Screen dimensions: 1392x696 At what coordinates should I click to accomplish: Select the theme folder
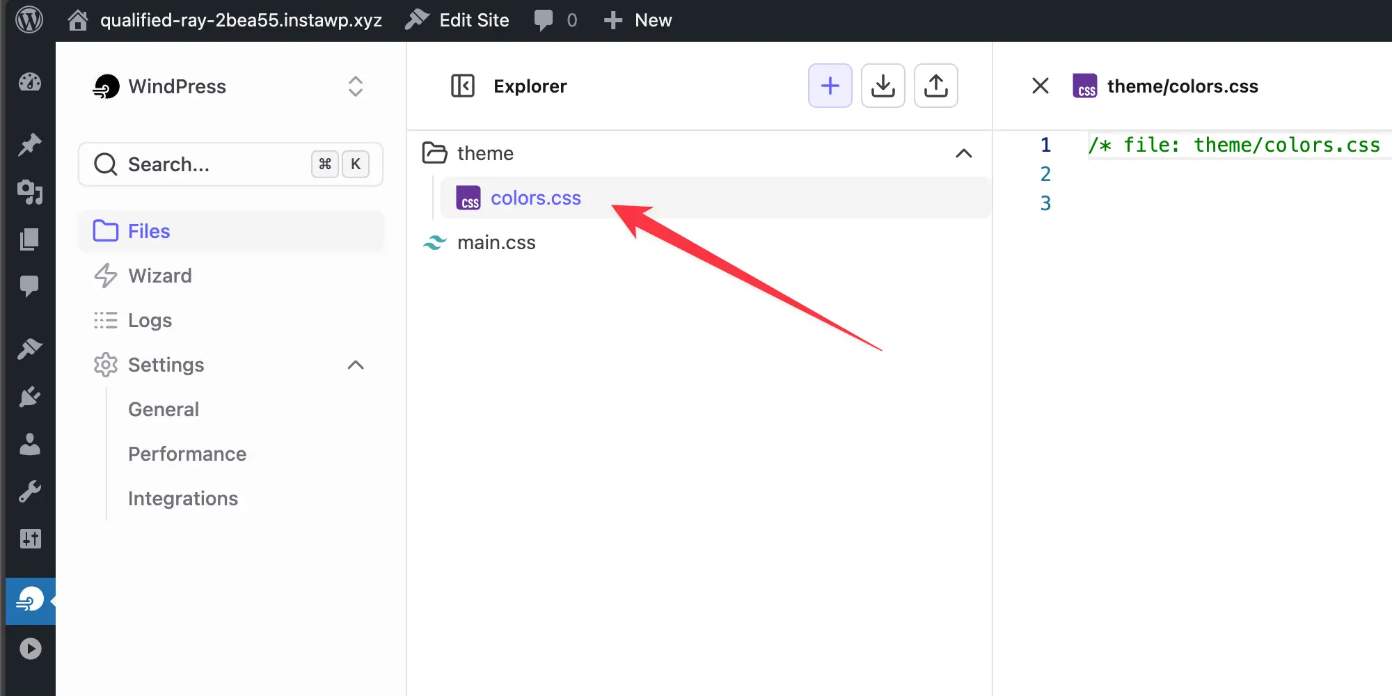tap(699, 153)
